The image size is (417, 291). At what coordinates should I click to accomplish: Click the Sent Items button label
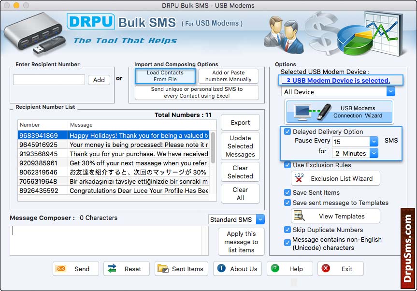187,269
